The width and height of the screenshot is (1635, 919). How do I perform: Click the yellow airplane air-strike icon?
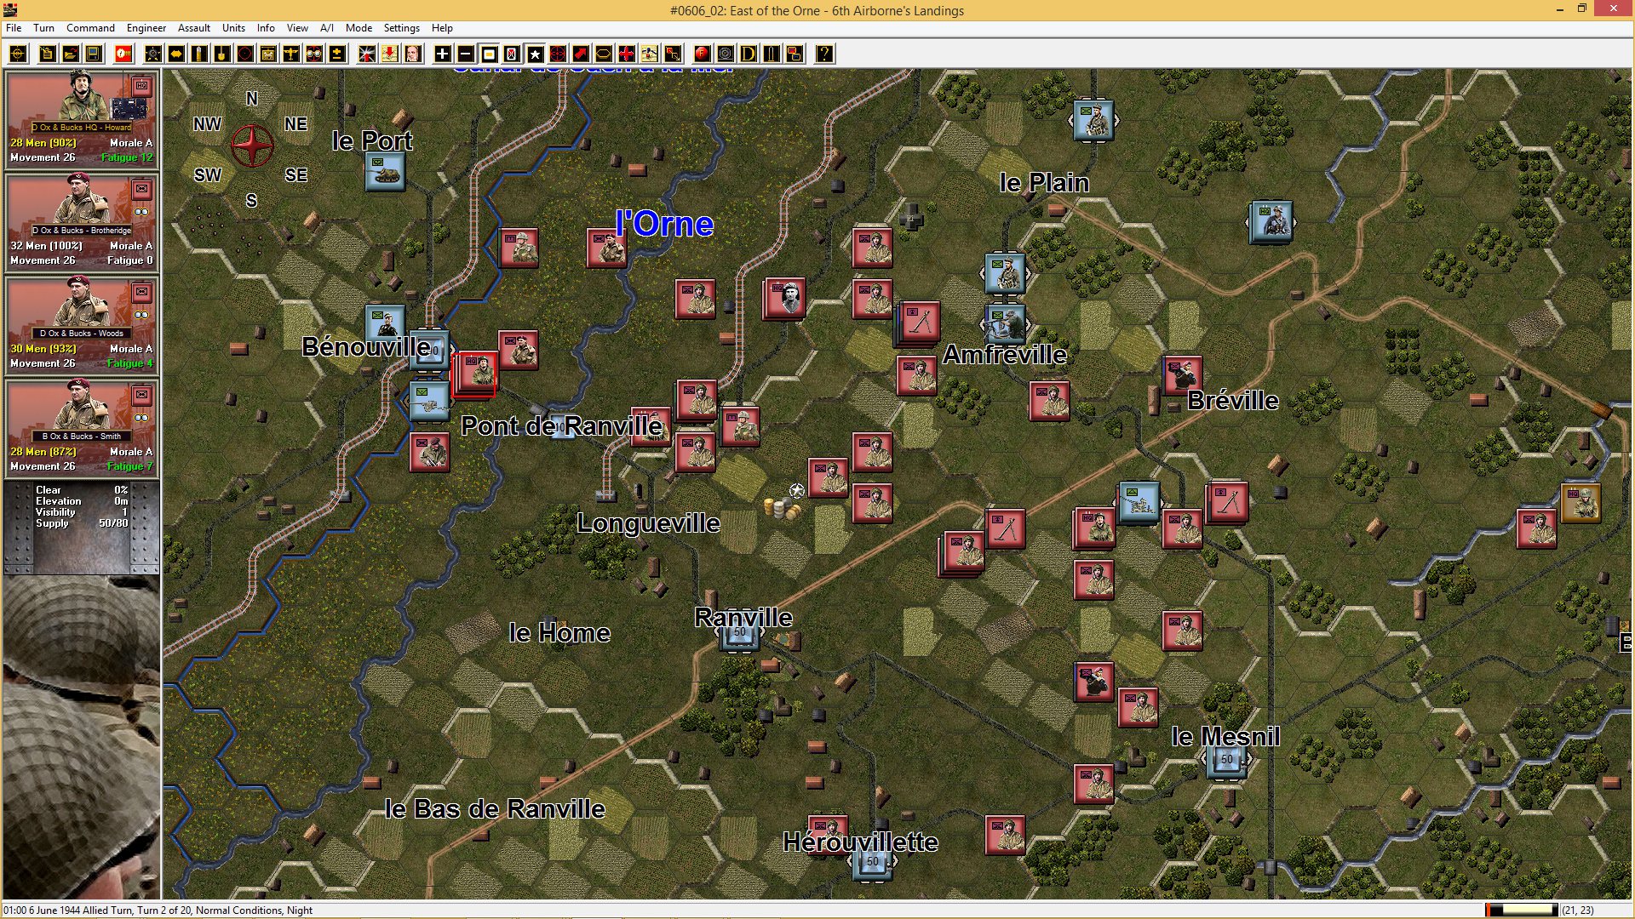click(x=291, y=54)
